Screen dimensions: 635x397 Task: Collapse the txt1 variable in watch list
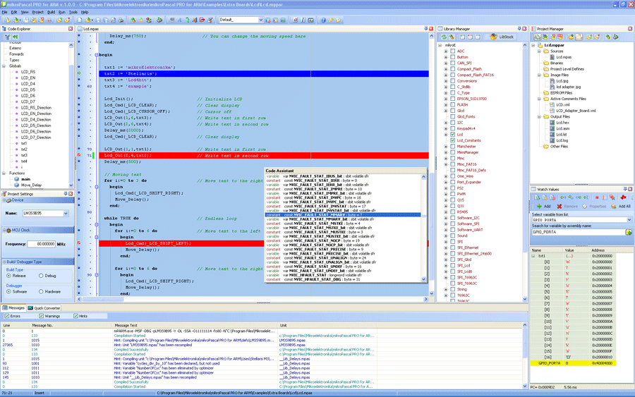pos(533,256)
